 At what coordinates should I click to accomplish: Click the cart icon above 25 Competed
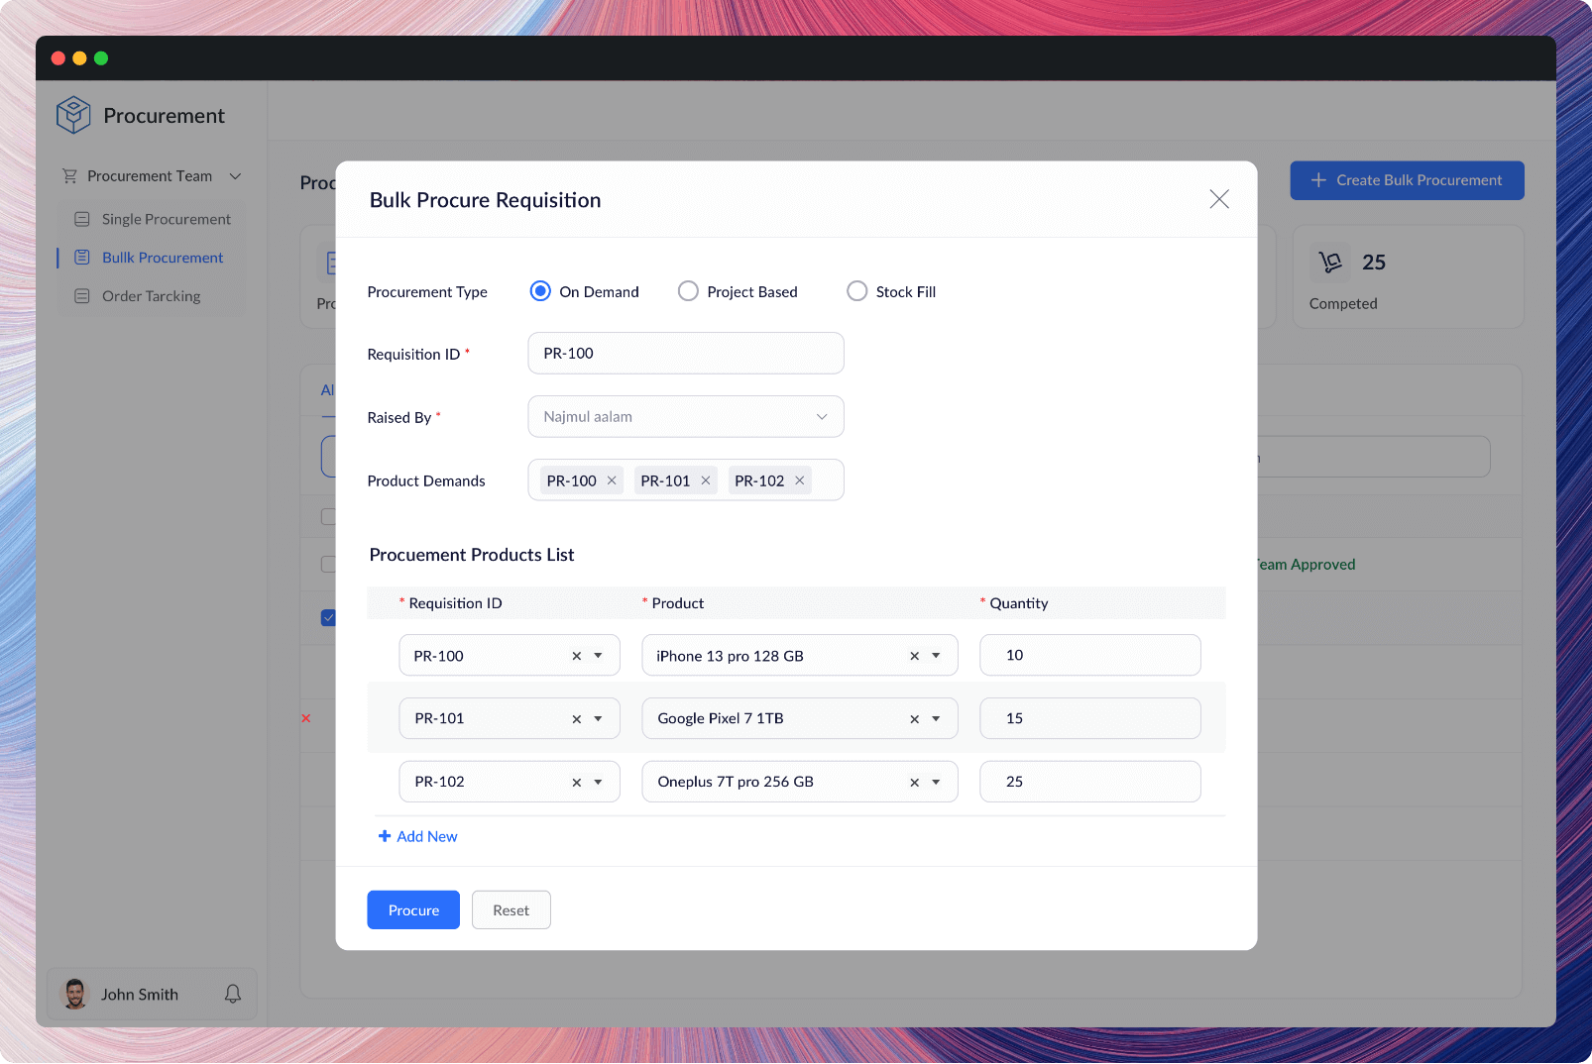pyautogui.click(x=1330, y=263)
